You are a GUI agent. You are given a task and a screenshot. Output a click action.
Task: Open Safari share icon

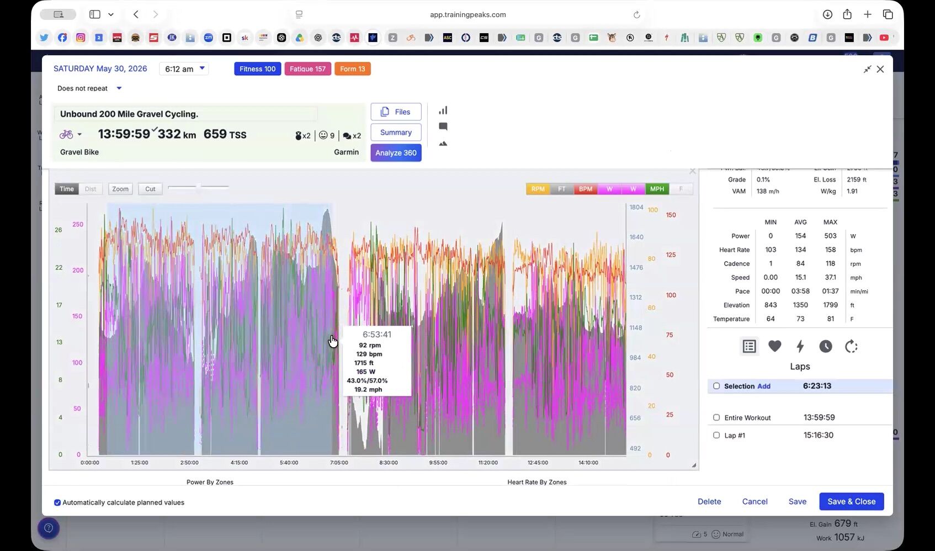point(847,14)
